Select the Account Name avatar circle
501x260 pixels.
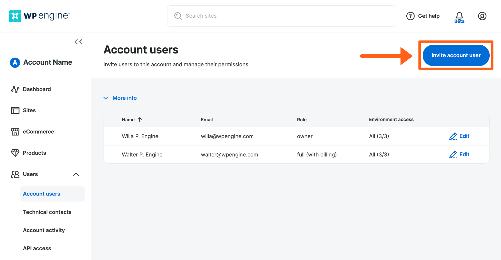tap(15, 62)
